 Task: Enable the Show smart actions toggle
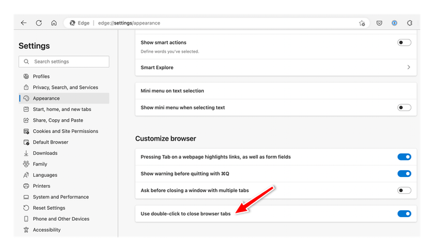[x=404, y=43]
